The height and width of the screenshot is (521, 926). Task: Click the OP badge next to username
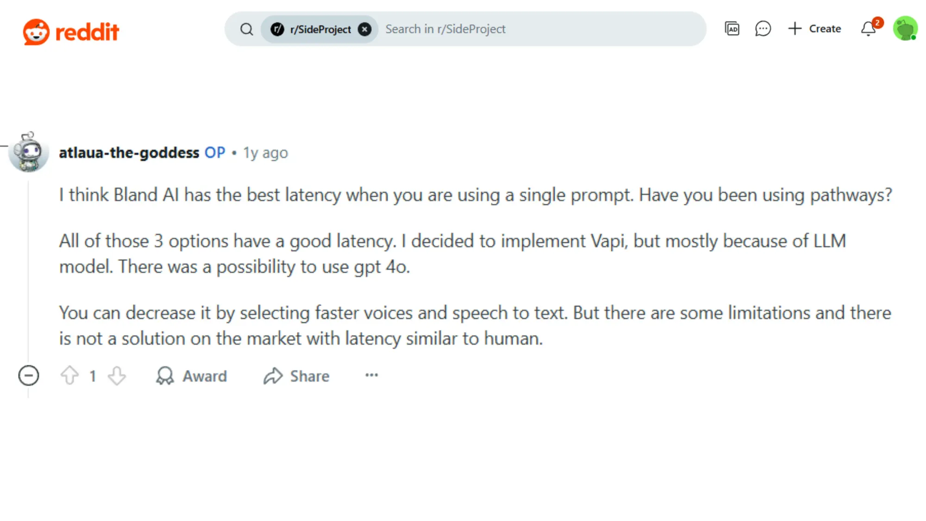[214, 153]
